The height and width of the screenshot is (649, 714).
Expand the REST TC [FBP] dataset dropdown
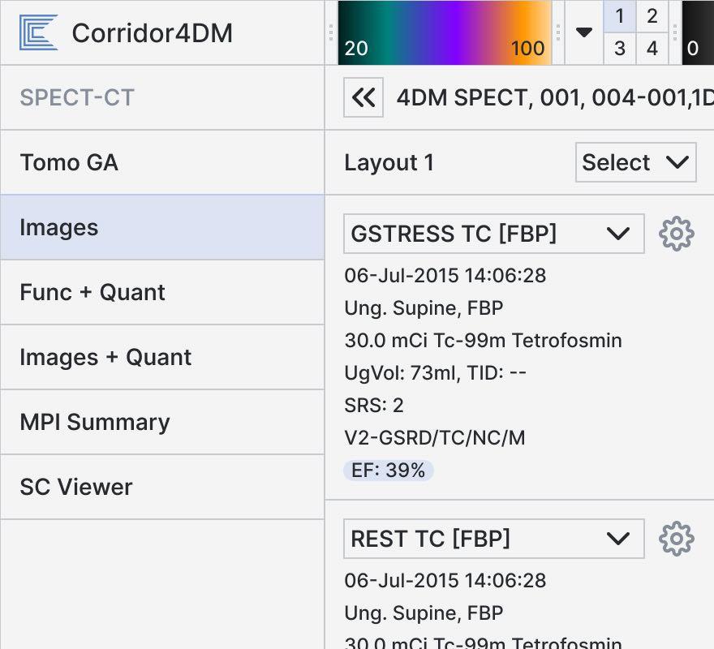tap(493, 539)
